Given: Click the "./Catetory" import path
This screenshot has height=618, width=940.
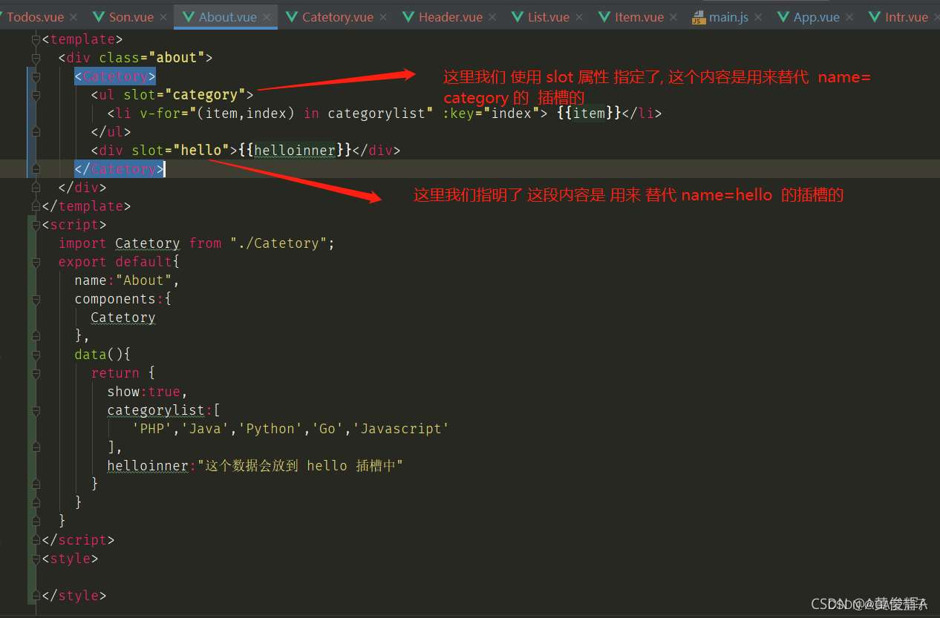Looking at the screenshot, I should click(x=278, y=243).
